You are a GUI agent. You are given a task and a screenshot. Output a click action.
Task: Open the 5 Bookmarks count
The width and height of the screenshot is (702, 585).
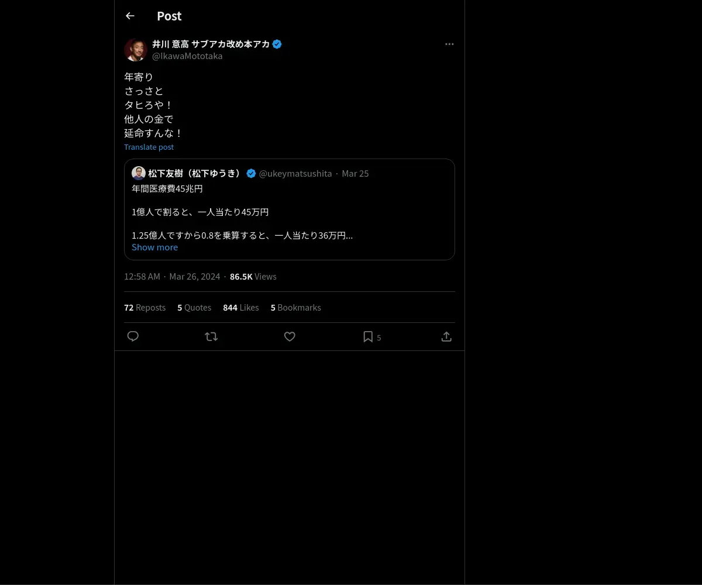click(x=295, y=307)
